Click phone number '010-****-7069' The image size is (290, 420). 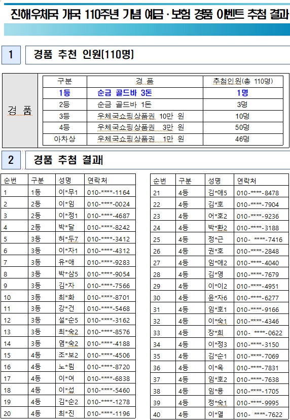tap(258, 357)
